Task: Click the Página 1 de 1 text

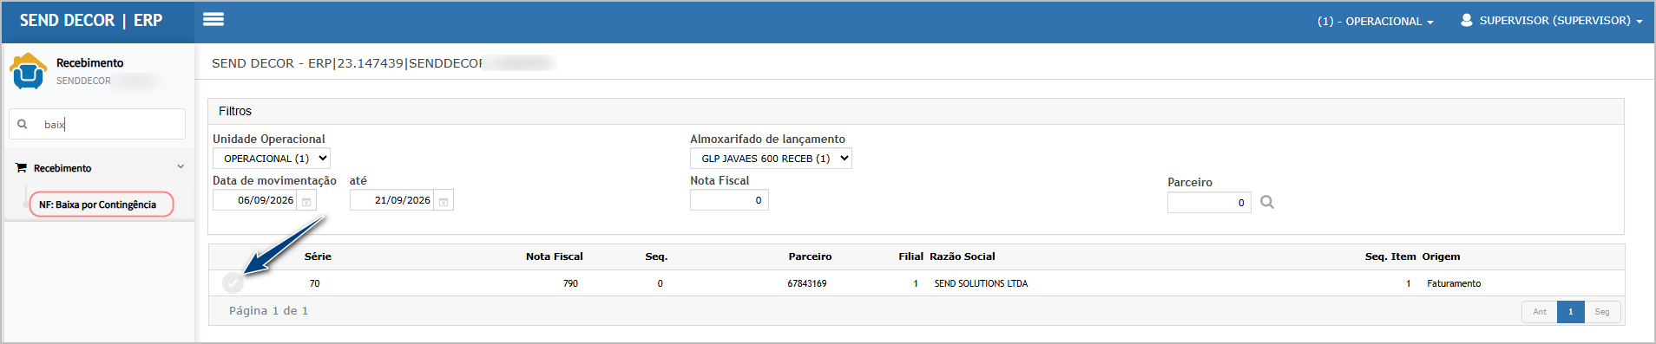Action: [x=268, y=310]
